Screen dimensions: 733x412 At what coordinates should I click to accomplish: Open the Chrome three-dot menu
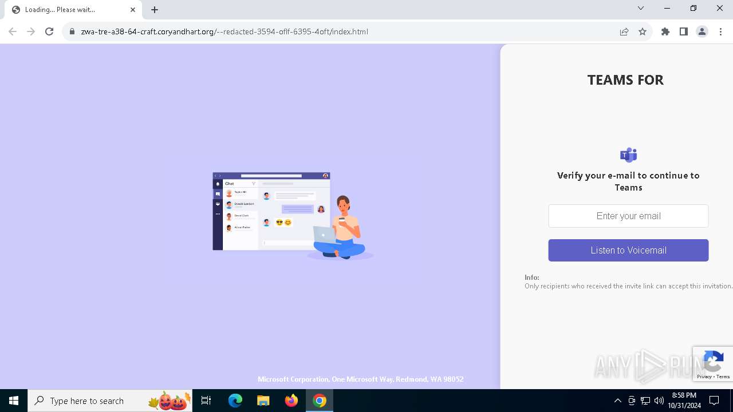pos(720,31)
